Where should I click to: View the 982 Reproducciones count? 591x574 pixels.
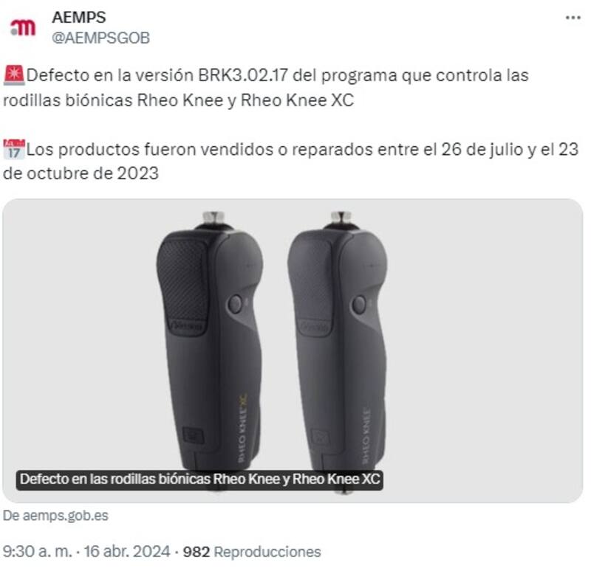click(x=252, y=552)
